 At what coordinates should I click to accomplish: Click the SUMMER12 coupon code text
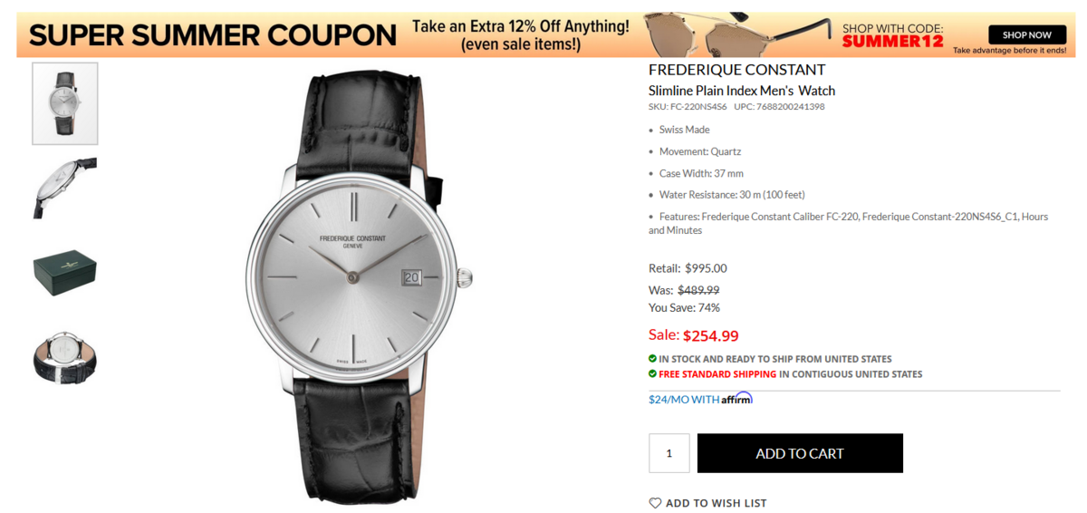892,42
